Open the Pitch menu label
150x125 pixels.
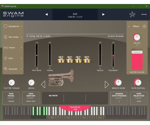(x=11, y=58)
